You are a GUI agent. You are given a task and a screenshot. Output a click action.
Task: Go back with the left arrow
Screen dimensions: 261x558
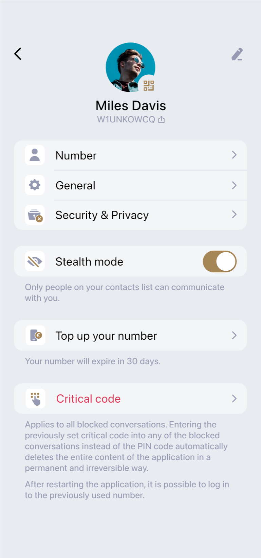[x=18, y=54]
